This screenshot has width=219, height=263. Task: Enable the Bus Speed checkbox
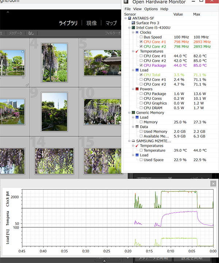pos(141,37)
